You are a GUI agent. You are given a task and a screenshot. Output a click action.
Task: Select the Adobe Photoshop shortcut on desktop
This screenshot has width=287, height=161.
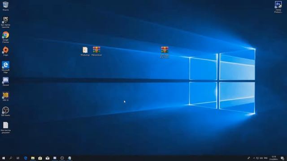tap(278, 7)
